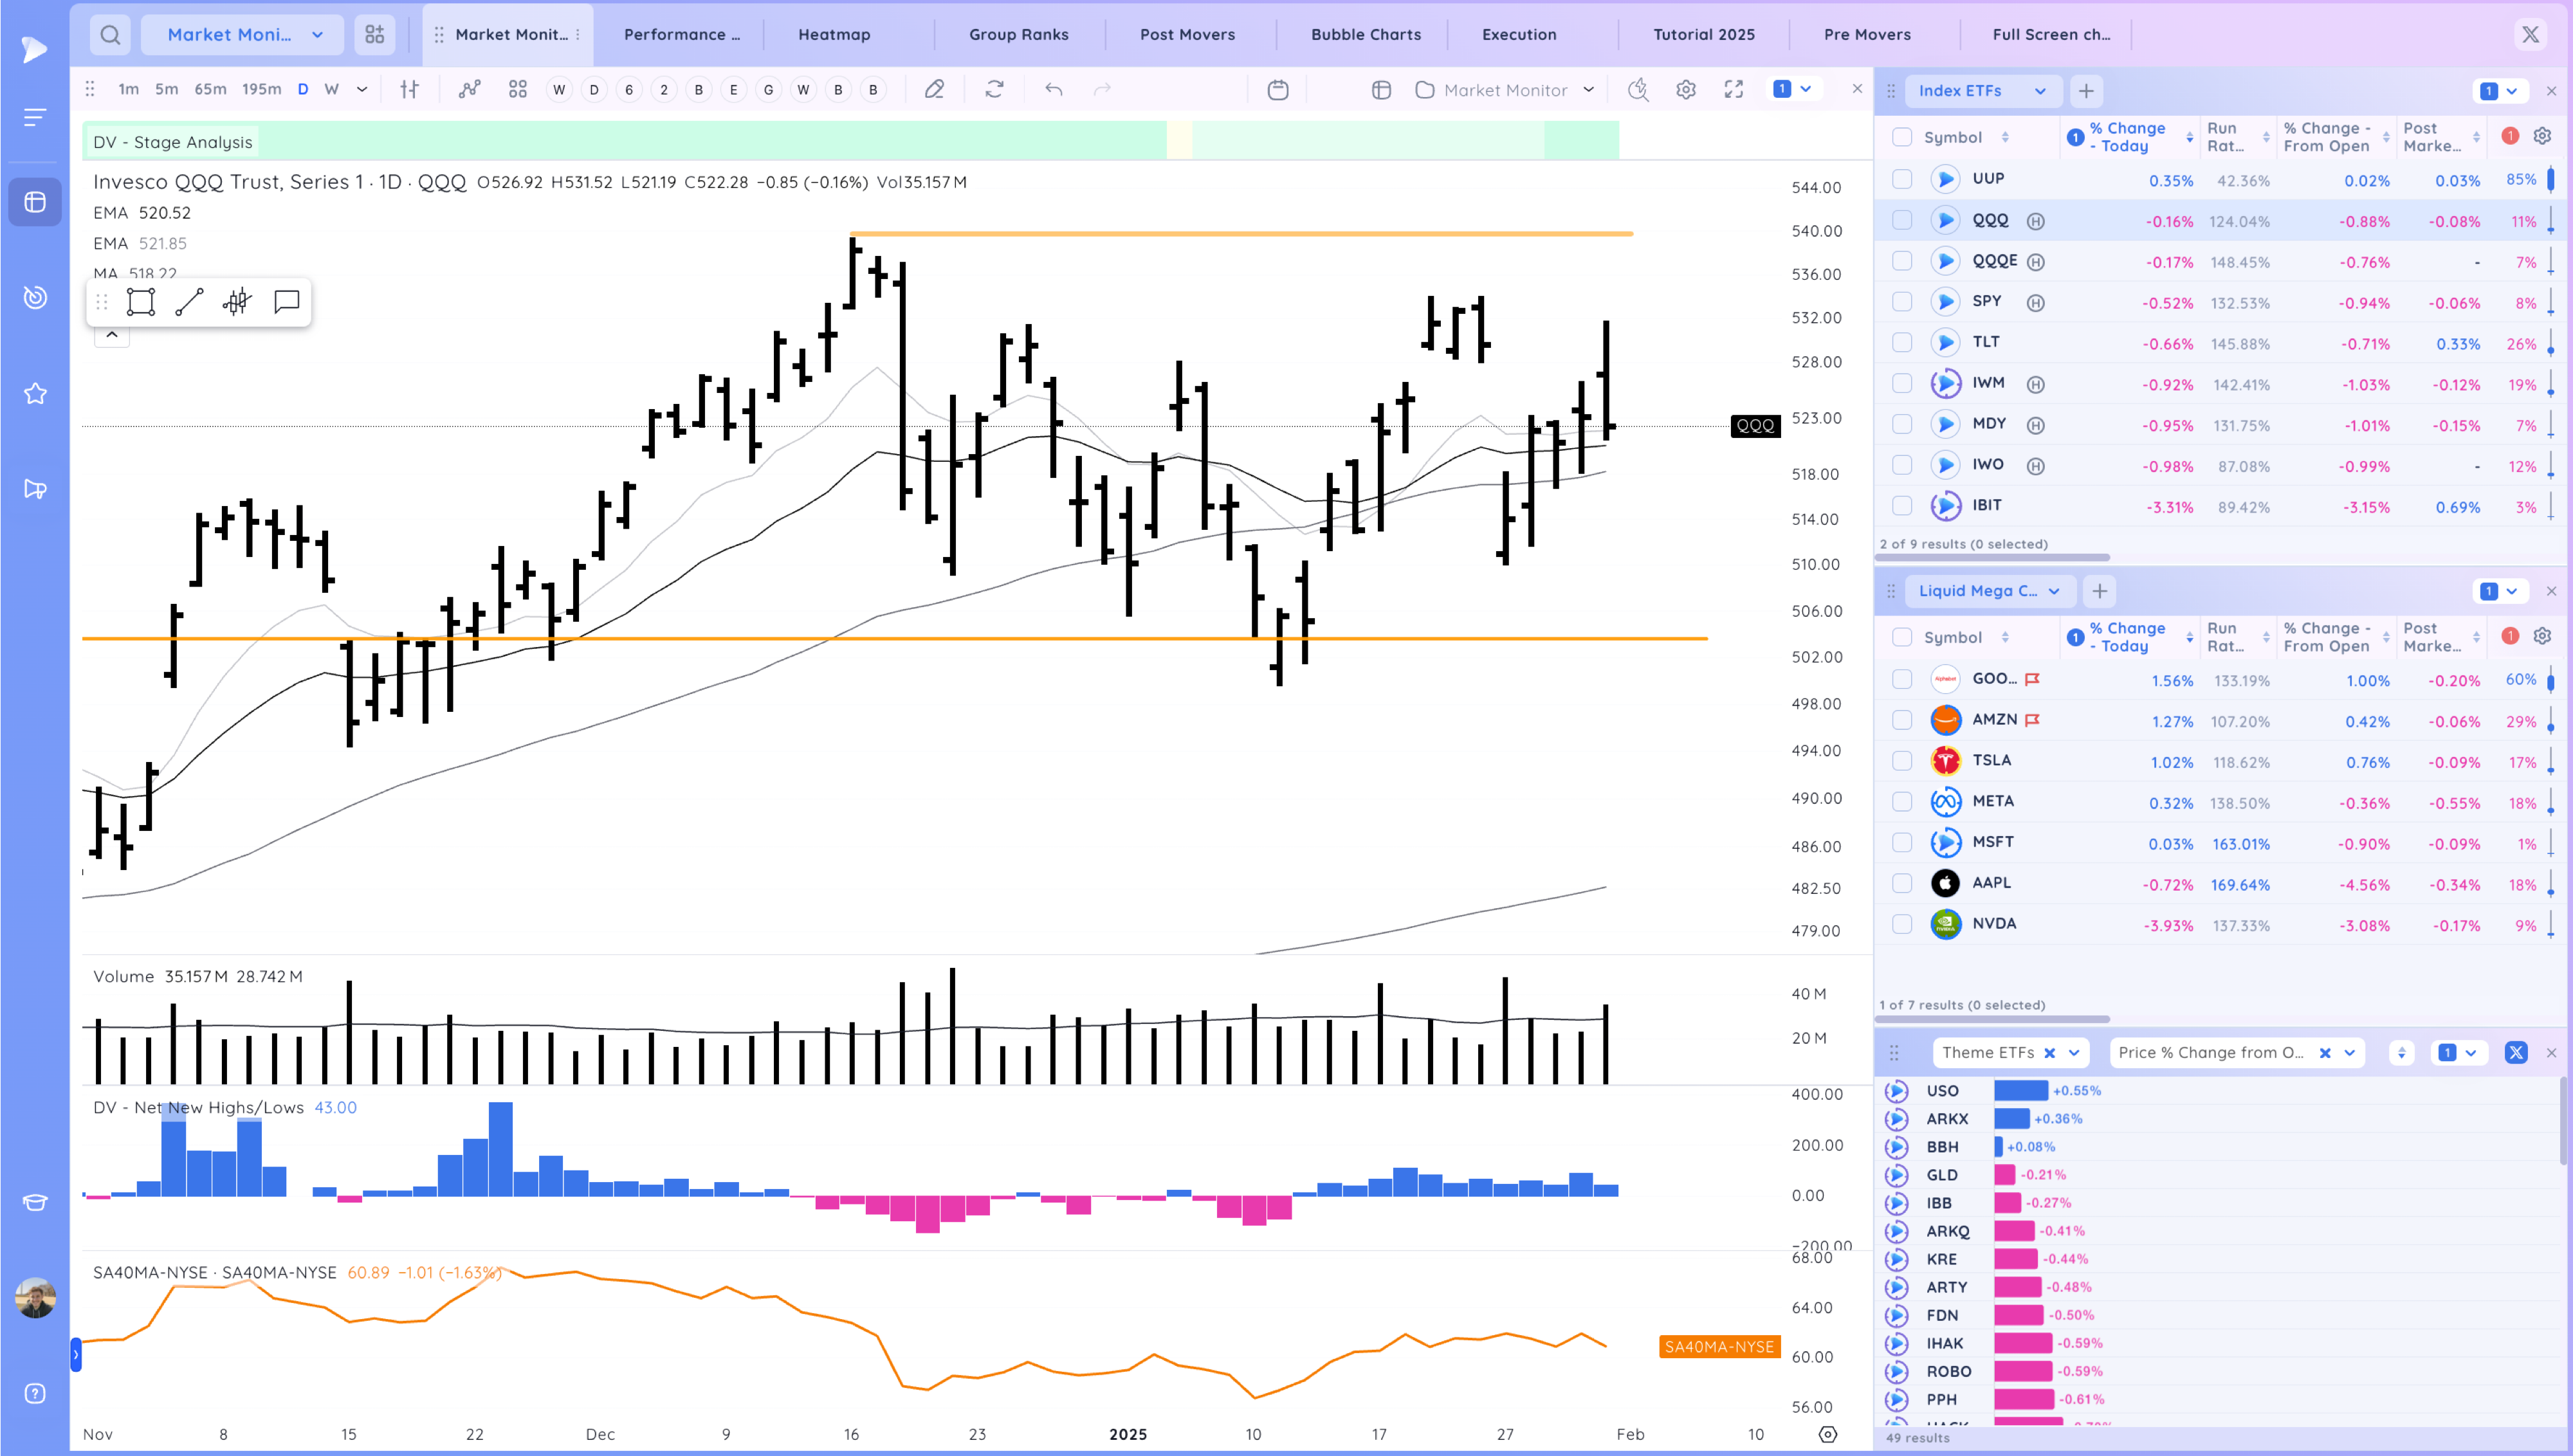Viewport: 2573px width, 1456px height.
Task: Click the refresh chart icon
Action: click(994, 90)
